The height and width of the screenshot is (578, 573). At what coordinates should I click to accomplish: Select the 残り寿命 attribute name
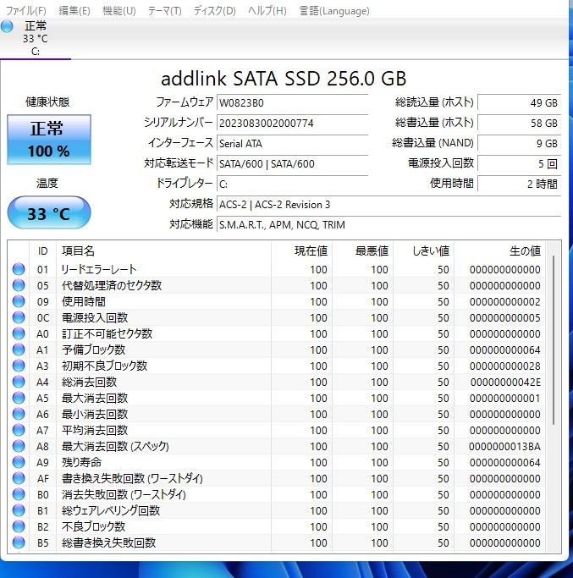pyautogui.click(x=81, y=462)
